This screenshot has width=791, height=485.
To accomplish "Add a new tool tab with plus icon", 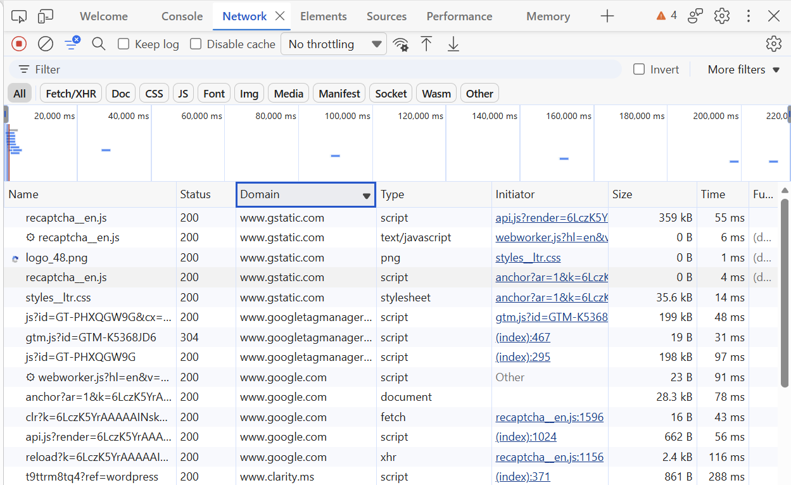I will pyautogui.click(x=607, y=16).
